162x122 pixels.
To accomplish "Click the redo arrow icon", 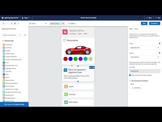I will click(7, 23).
